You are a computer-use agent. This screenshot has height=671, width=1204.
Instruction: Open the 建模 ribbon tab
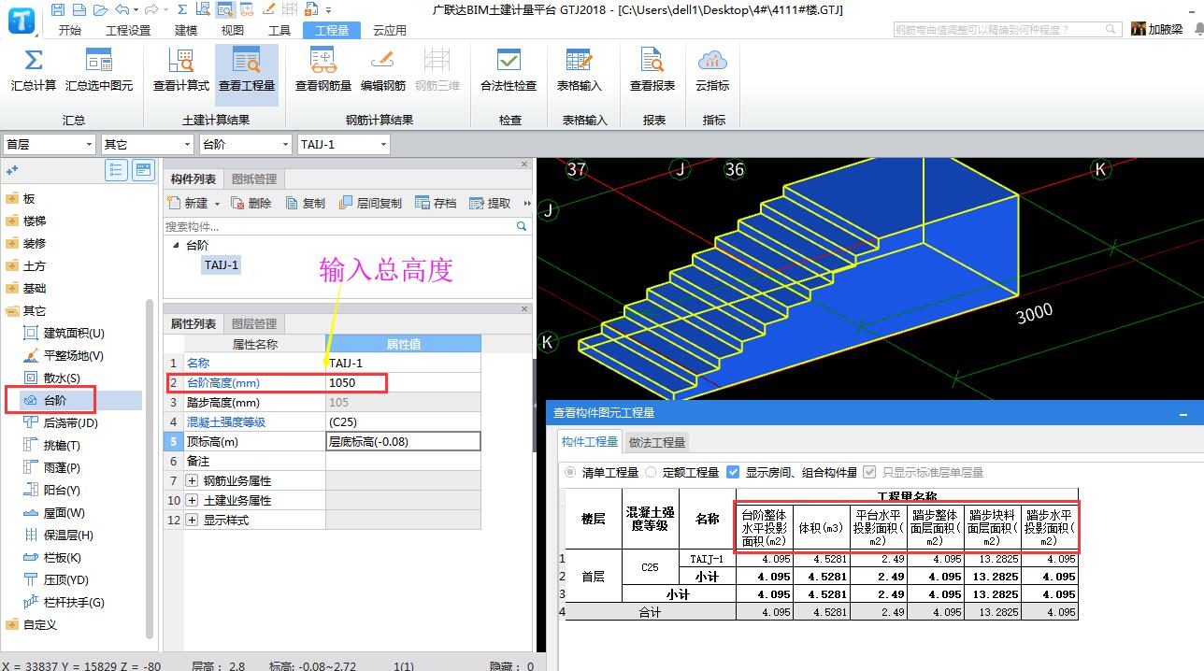186,30
